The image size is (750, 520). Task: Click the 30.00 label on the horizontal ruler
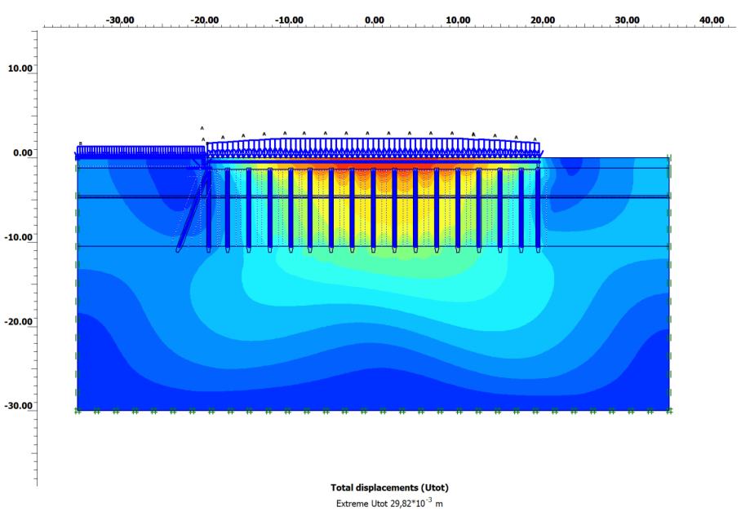tap(627, 20)
